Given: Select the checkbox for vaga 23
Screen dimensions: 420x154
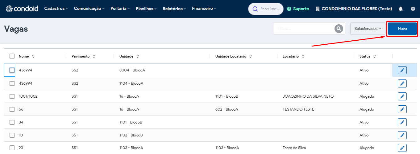Looking at the screenshot, I should click(12, 148).
